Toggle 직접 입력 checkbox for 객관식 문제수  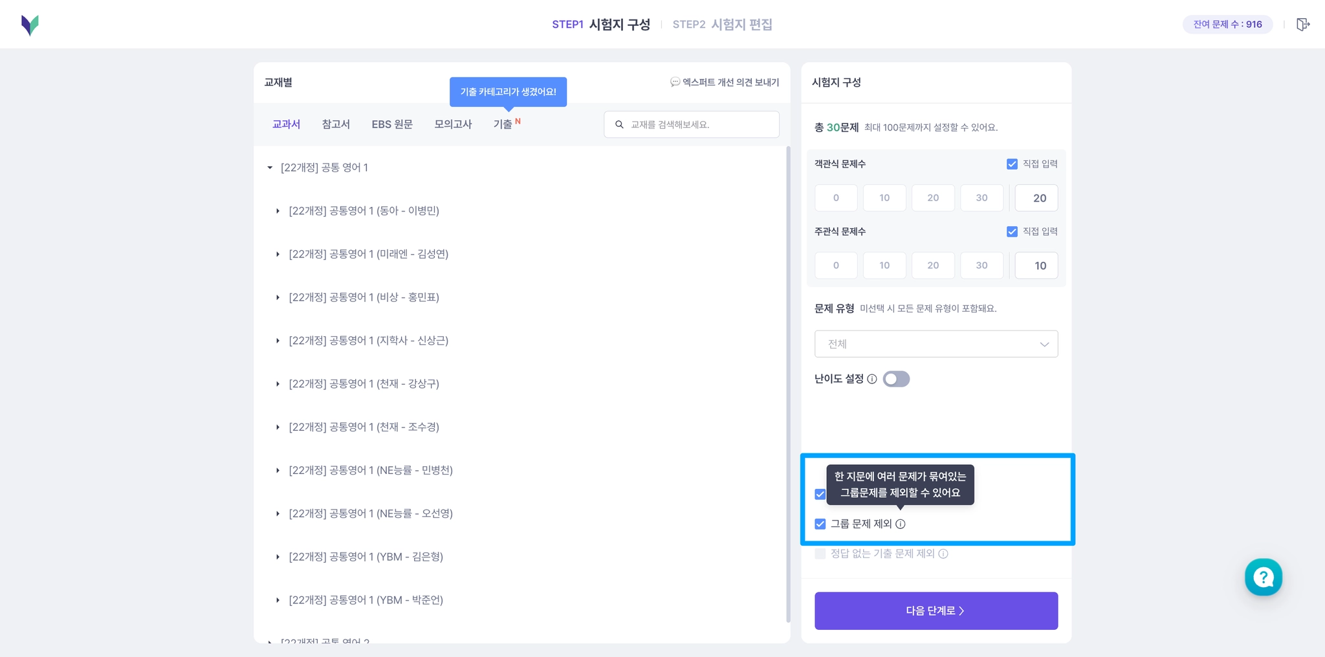[x=1012, y=164]
